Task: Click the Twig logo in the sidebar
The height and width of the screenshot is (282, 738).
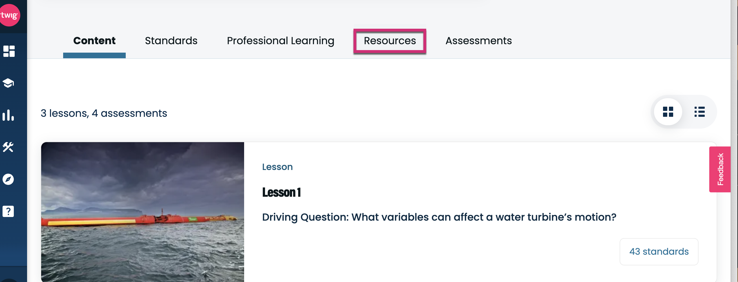Action: (9, 15)
